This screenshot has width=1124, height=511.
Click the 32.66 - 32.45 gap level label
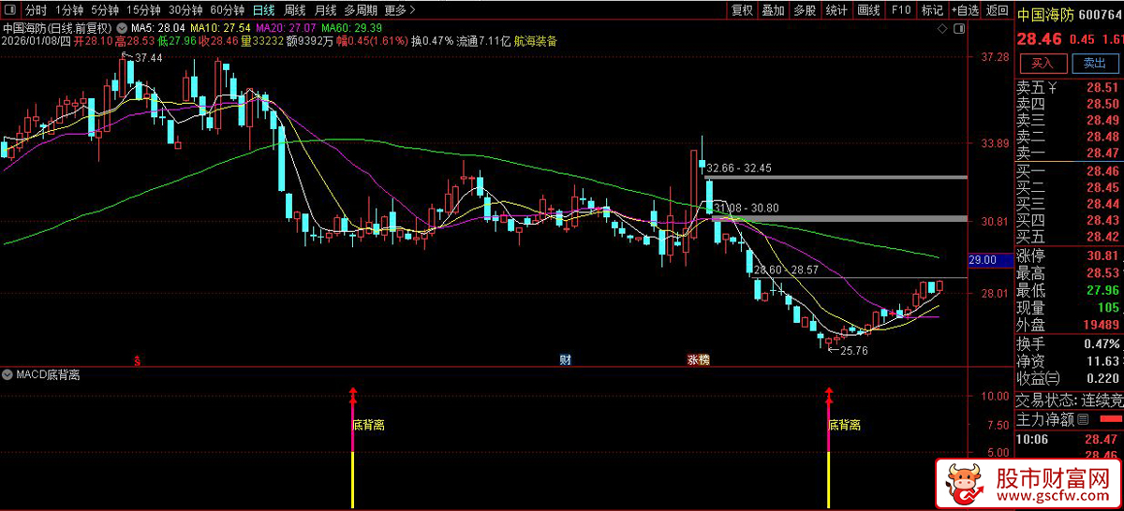(x=739, y=168)
